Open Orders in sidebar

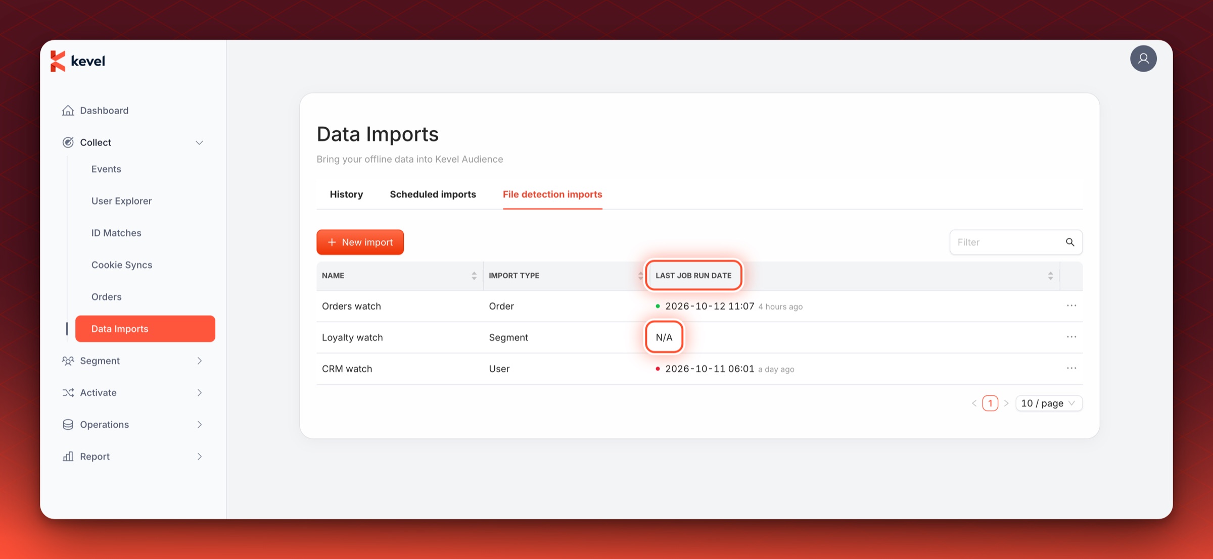click(x=106, y=296)
